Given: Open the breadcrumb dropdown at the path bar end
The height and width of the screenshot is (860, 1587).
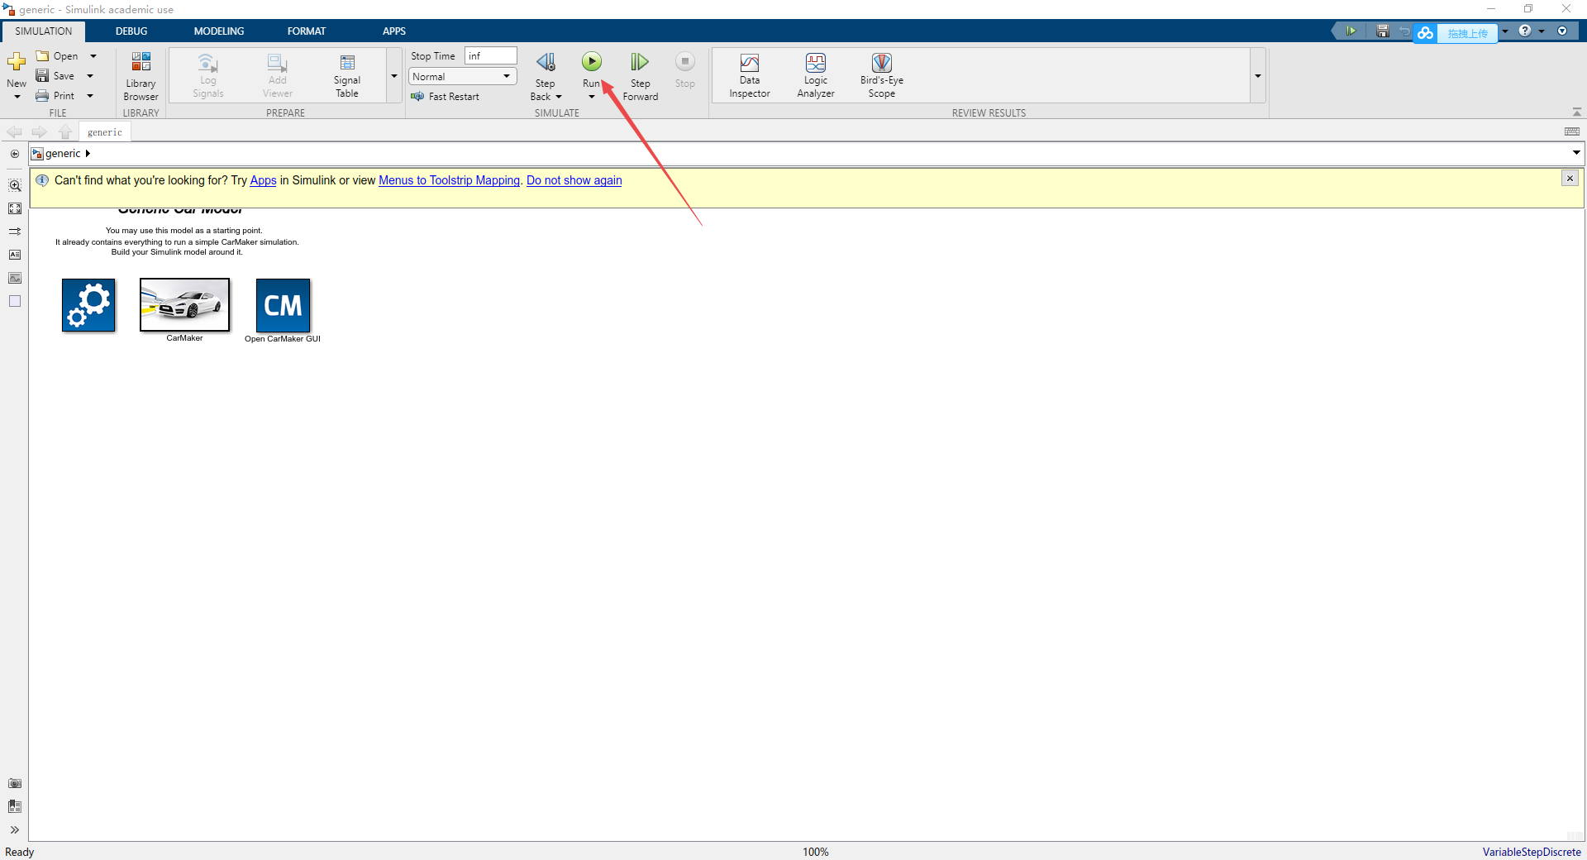Looking at the screenshot, I should (x=1576, y=153).
